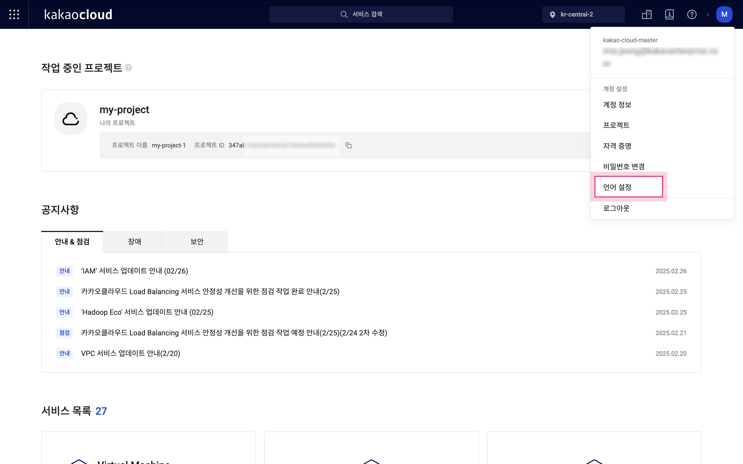743x464 pixels.
Task: Switch to the 장애 tab
Action: coord(134,242)
